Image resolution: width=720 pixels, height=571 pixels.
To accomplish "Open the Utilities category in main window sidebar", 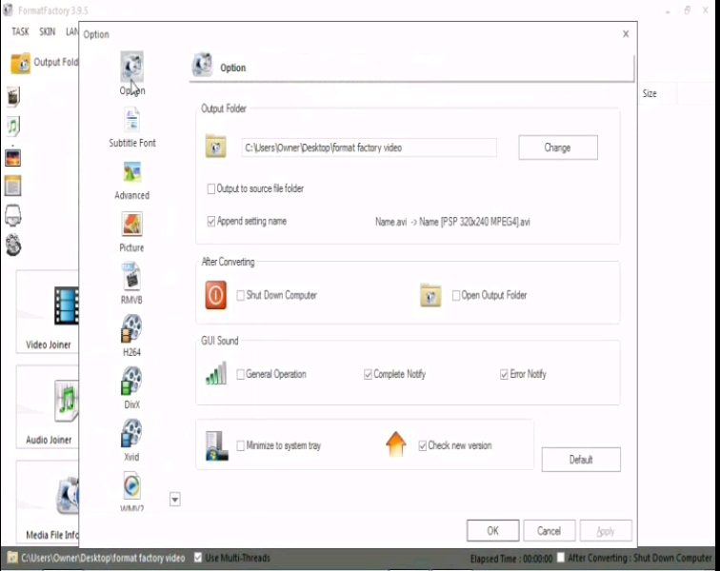I will (x=13, y=245).
